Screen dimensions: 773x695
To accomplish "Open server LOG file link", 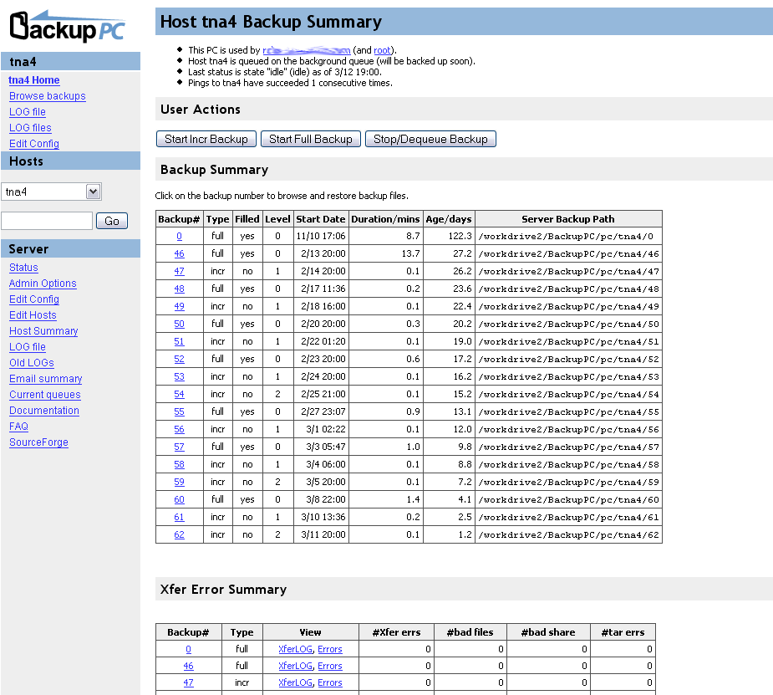I will click(x=27, y=346).
